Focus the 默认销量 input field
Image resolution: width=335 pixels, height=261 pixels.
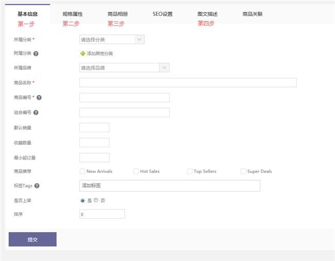pos(94,128)
